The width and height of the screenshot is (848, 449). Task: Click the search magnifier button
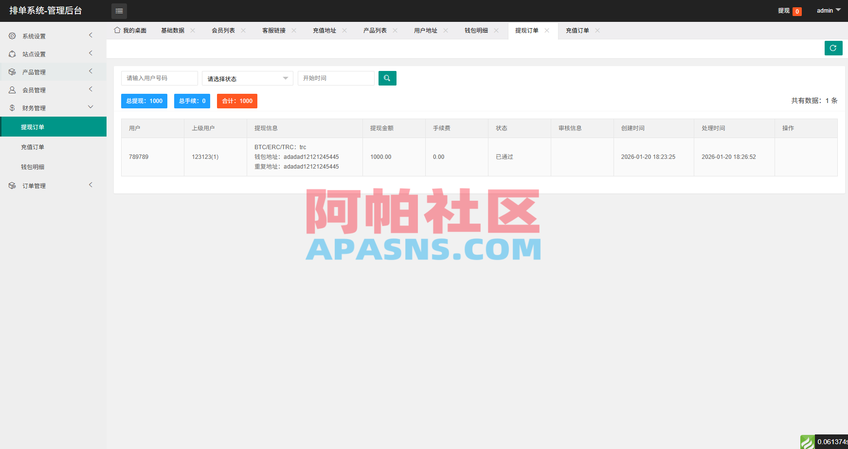pos(387,78)
